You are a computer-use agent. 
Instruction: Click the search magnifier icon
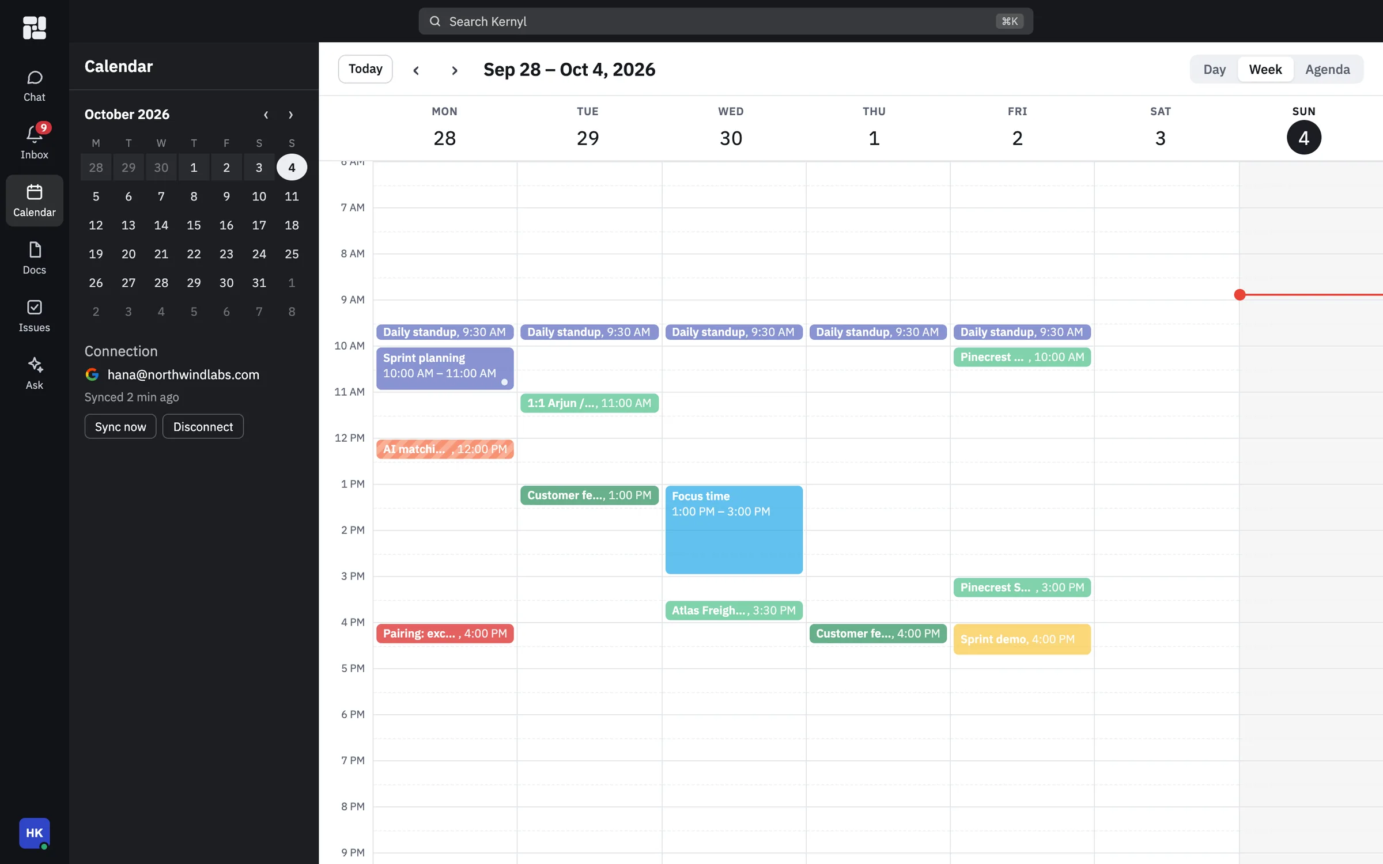(x=435, y=21)
